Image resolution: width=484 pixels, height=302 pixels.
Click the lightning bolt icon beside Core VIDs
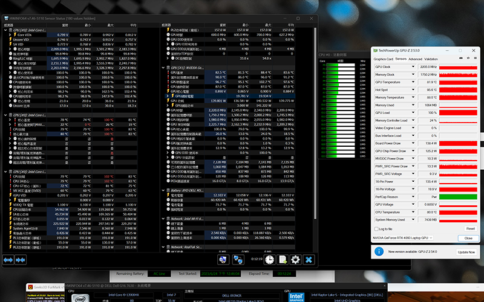pos(15,35)
